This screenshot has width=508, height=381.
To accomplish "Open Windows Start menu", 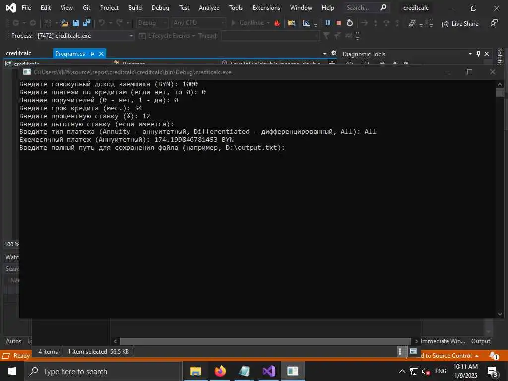I will tap(12, 371).
